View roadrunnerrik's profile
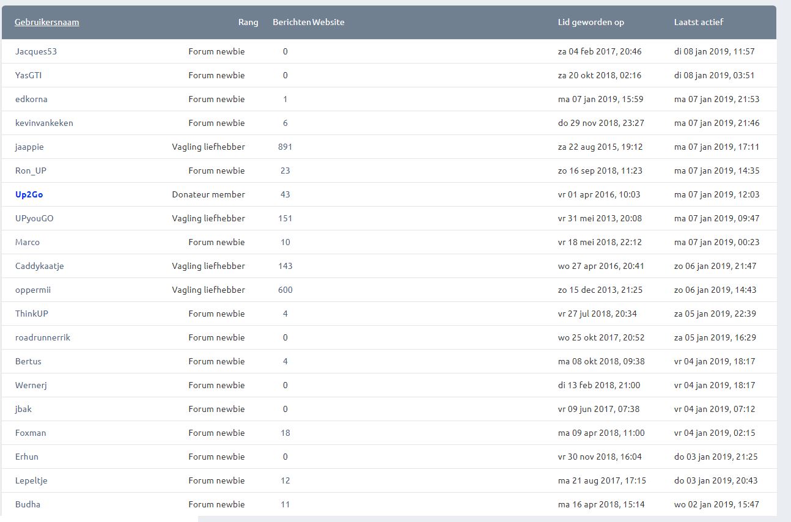791x522 pixels. click(43, 337)
